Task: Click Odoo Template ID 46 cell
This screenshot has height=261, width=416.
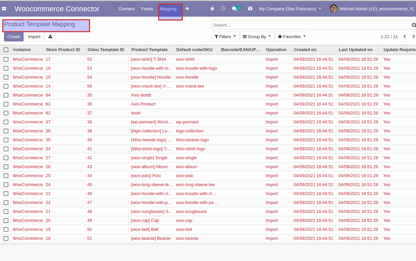Action: [90, 194]
